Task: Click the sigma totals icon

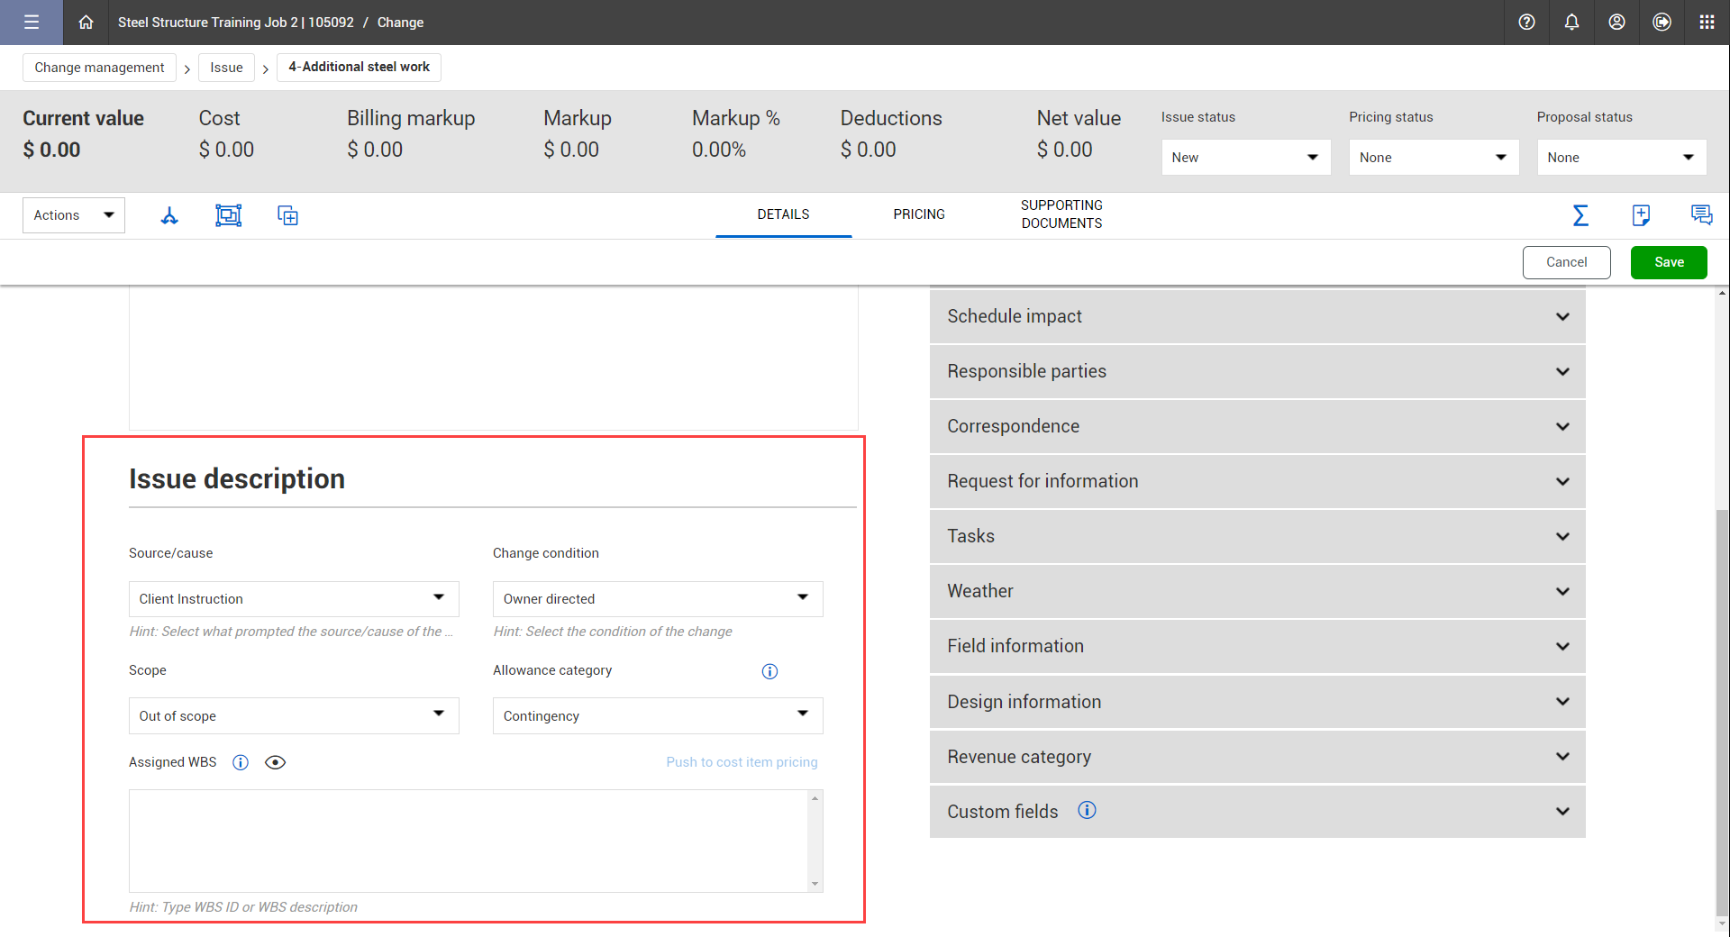Action: [1580, 215]
